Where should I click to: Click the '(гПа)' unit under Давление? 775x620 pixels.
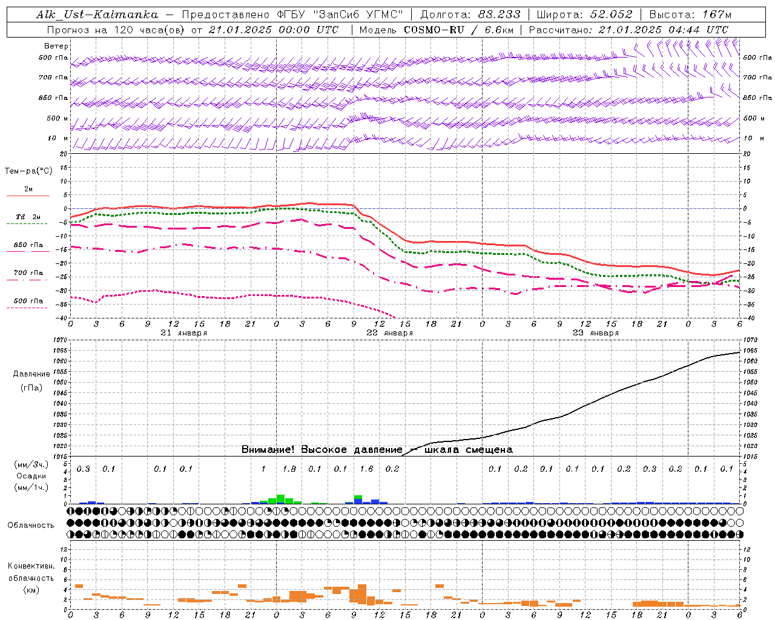[x=31, y=388]
